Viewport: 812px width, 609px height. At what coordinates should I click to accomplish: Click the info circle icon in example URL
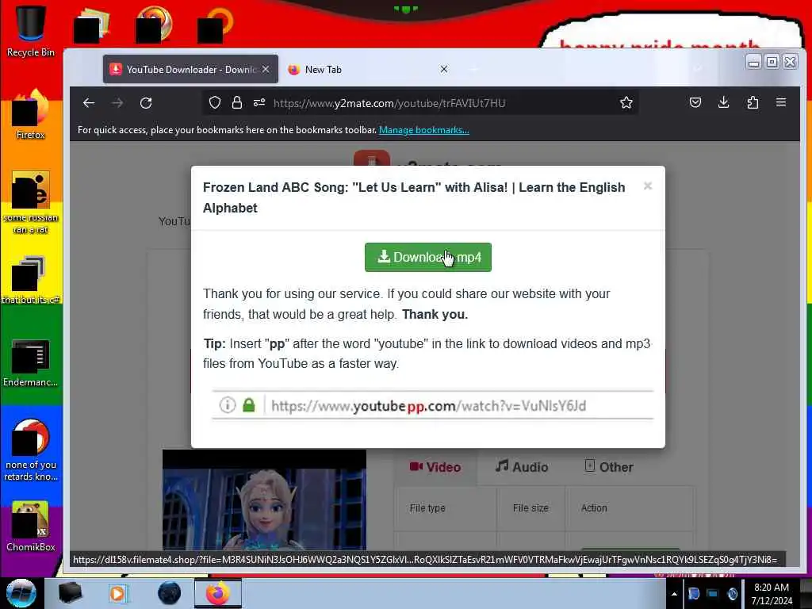pos(228,405)
